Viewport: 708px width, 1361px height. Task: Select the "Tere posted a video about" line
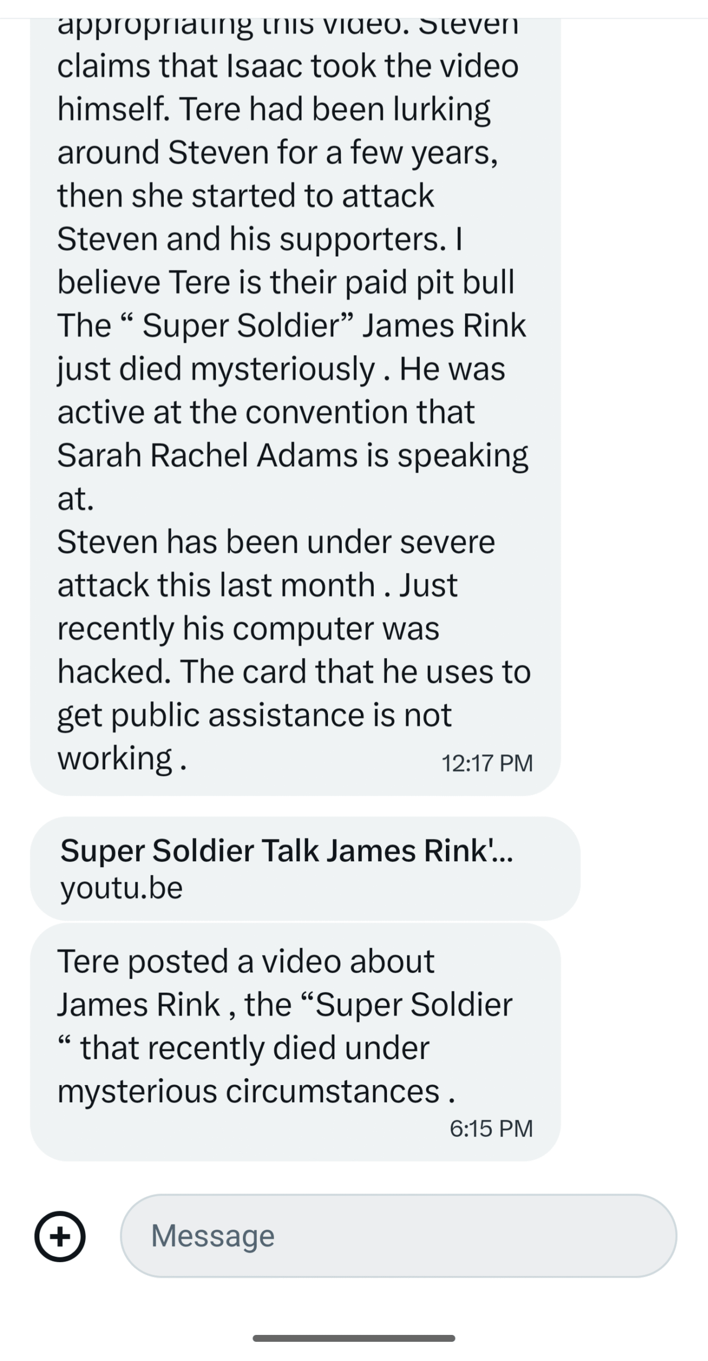[246, 961]
